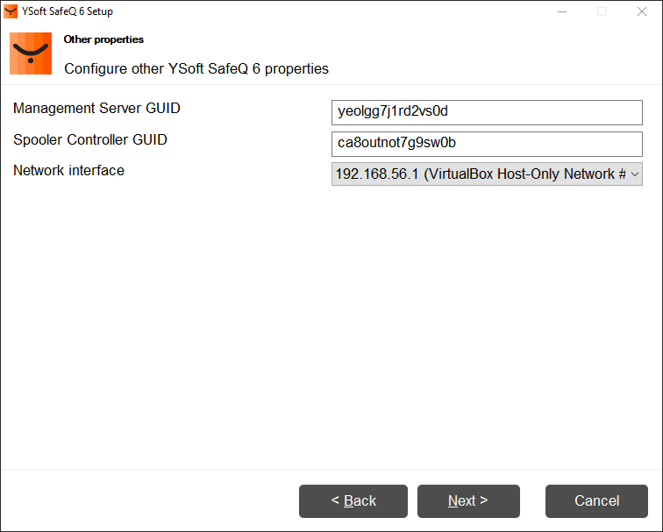663x532 pixels.
Task: Minimize the YSoft SafeQ 6 Setup window
Action: (561, 11)
